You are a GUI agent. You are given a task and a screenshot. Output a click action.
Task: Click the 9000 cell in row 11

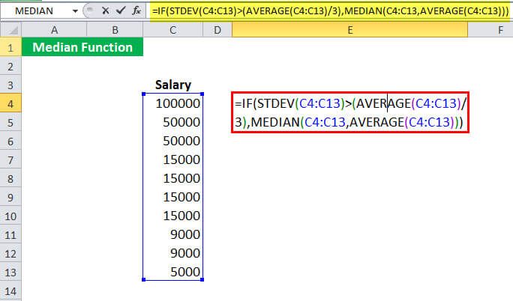172,234
